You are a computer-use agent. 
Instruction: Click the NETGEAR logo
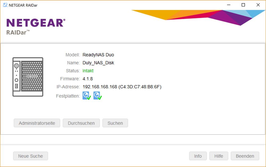(36, 23)
